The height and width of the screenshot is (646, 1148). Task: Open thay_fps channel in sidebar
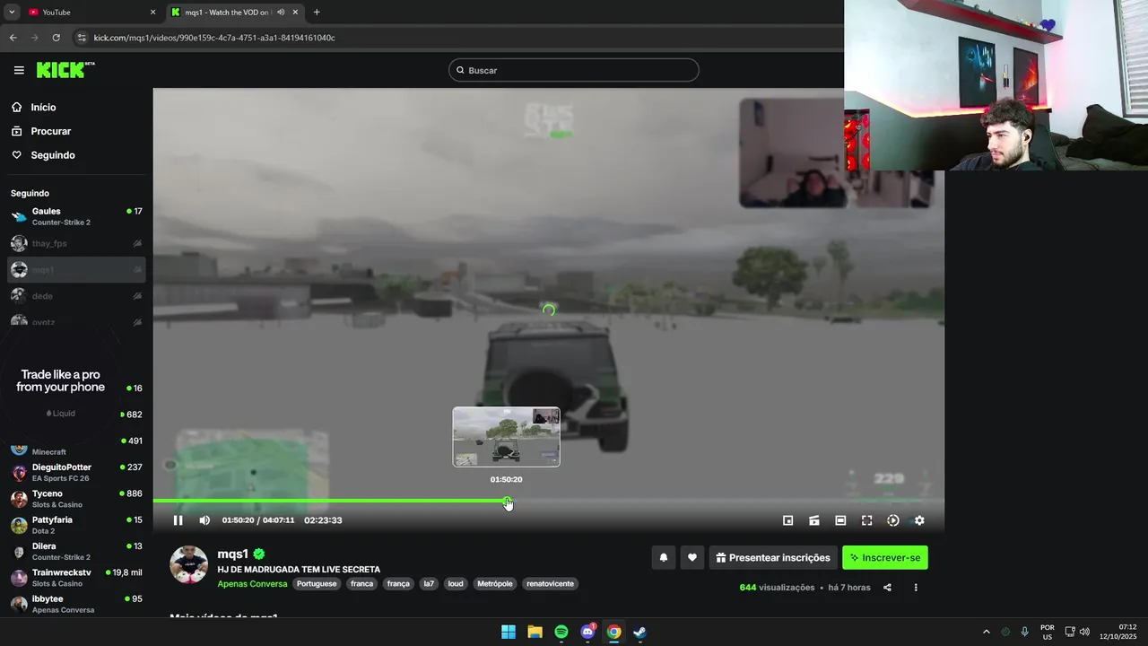click(76, 243)
